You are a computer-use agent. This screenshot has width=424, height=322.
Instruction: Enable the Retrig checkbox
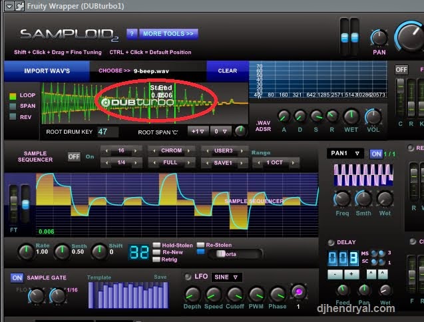pyautogui.click(x=156, y=259)
